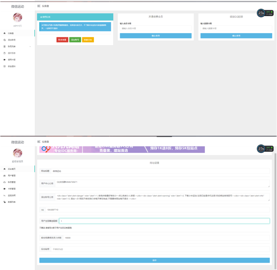
Task: Click the 用户注册赠送配额 input field
Action: (x=164, y=221)
